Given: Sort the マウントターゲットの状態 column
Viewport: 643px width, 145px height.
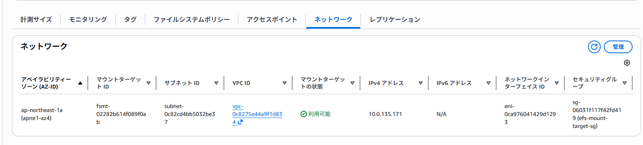Looking at the screenshot, I should 352,83.
